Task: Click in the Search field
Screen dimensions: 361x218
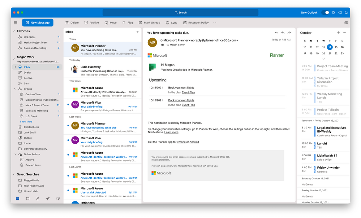Action: point(180,12)
